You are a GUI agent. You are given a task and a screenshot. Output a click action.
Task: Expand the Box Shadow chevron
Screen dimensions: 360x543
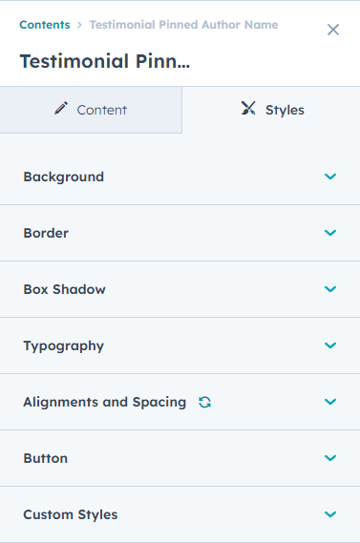click(x=330, y=289)
